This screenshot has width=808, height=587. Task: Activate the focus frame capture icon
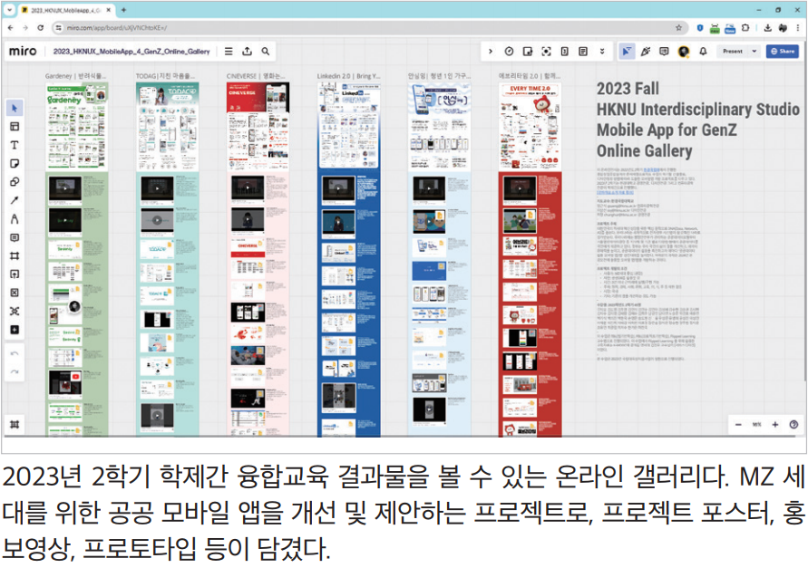(546, 51)
